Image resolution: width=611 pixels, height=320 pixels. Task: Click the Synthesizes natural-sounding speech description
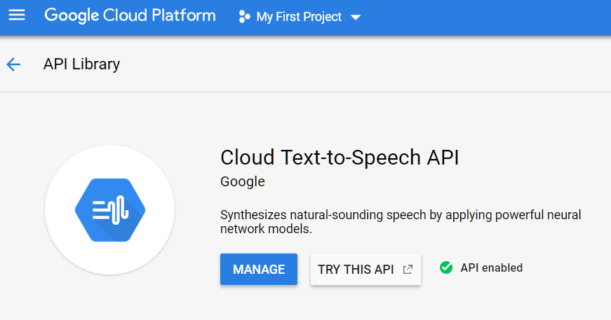[x=400, y=222]
